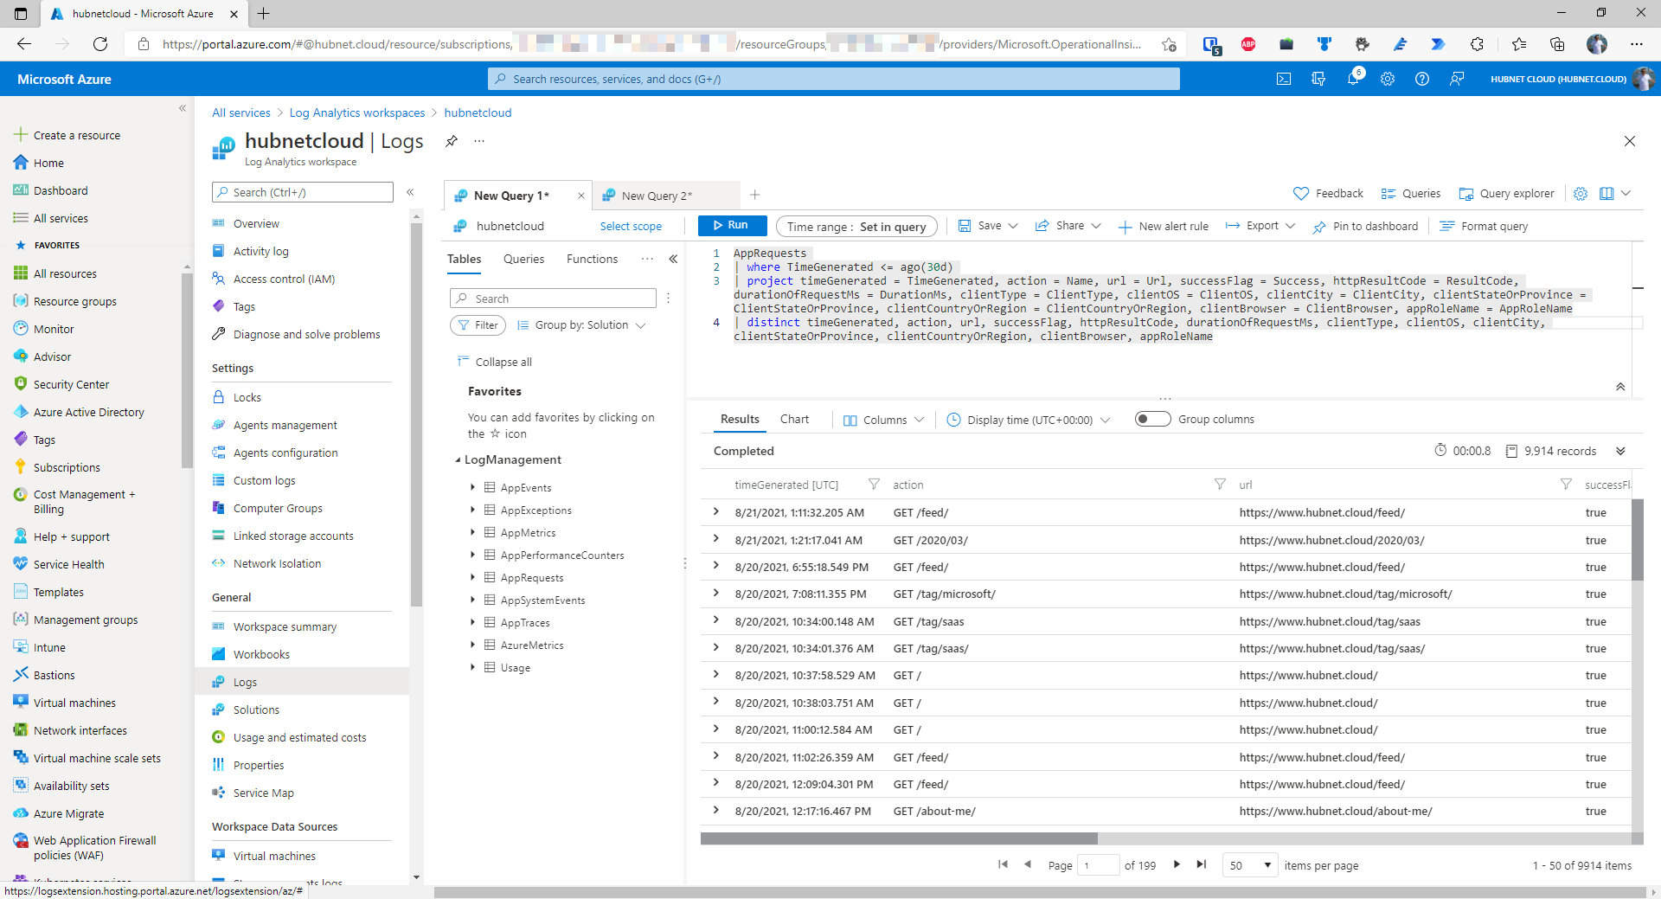Switch to the Functions side tab
Screen dimensions: 1661x899
coord(593,259)
